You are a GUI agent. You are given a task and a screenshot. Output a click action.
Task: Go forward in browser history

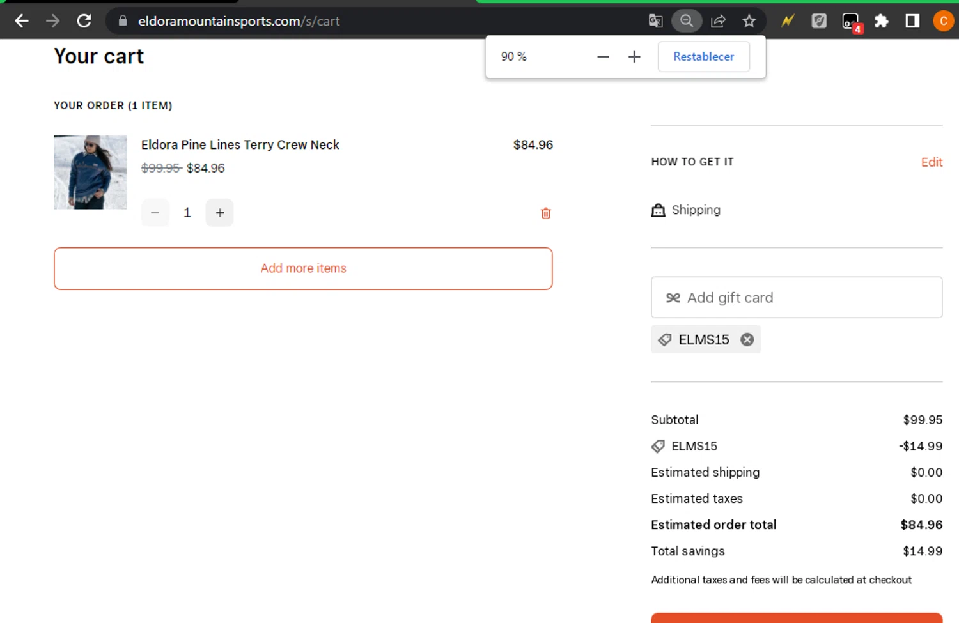53,21
